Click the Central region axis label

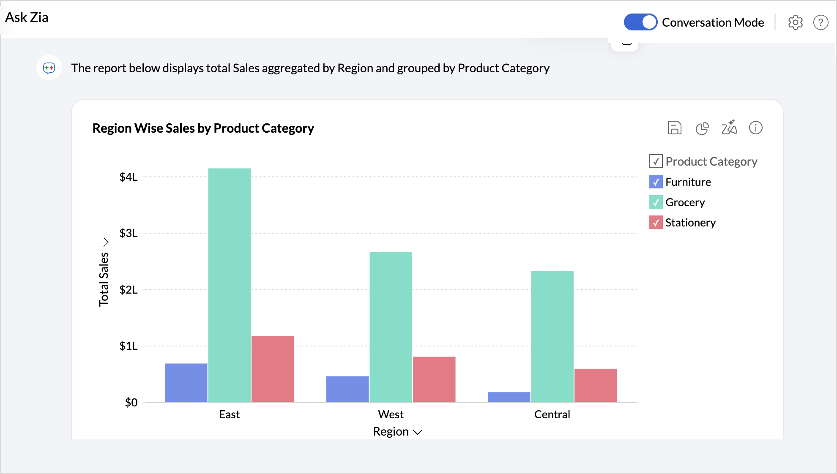pyautogui.click(x=552, y=414)
